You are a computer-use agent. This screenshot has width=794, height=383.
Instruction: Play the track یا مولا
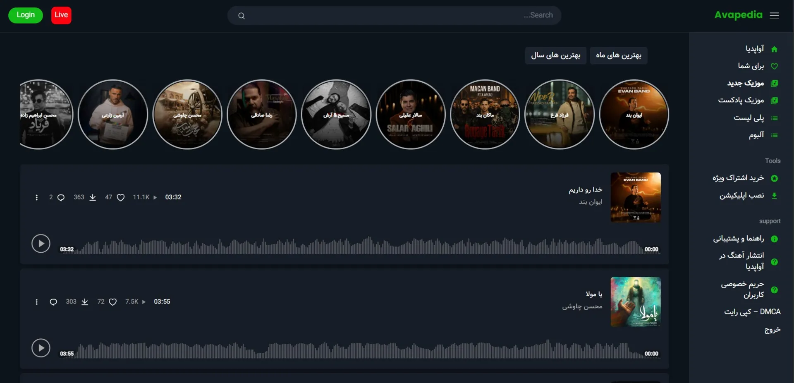tap(41, 348)
